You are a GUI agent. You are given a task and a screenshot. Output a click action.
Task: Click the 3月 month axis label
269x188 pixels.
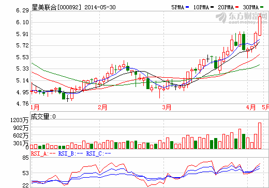pos(167,108)
